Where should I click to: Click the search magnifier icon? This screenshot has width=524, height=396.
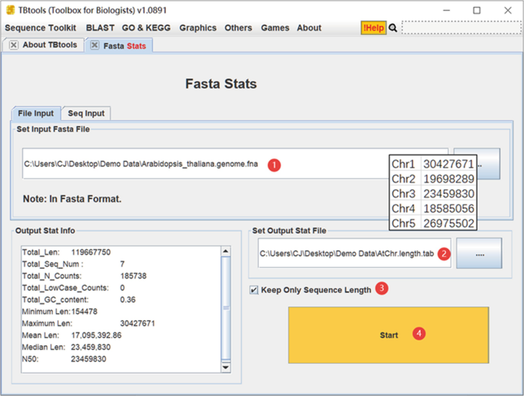tap(393, 28)
